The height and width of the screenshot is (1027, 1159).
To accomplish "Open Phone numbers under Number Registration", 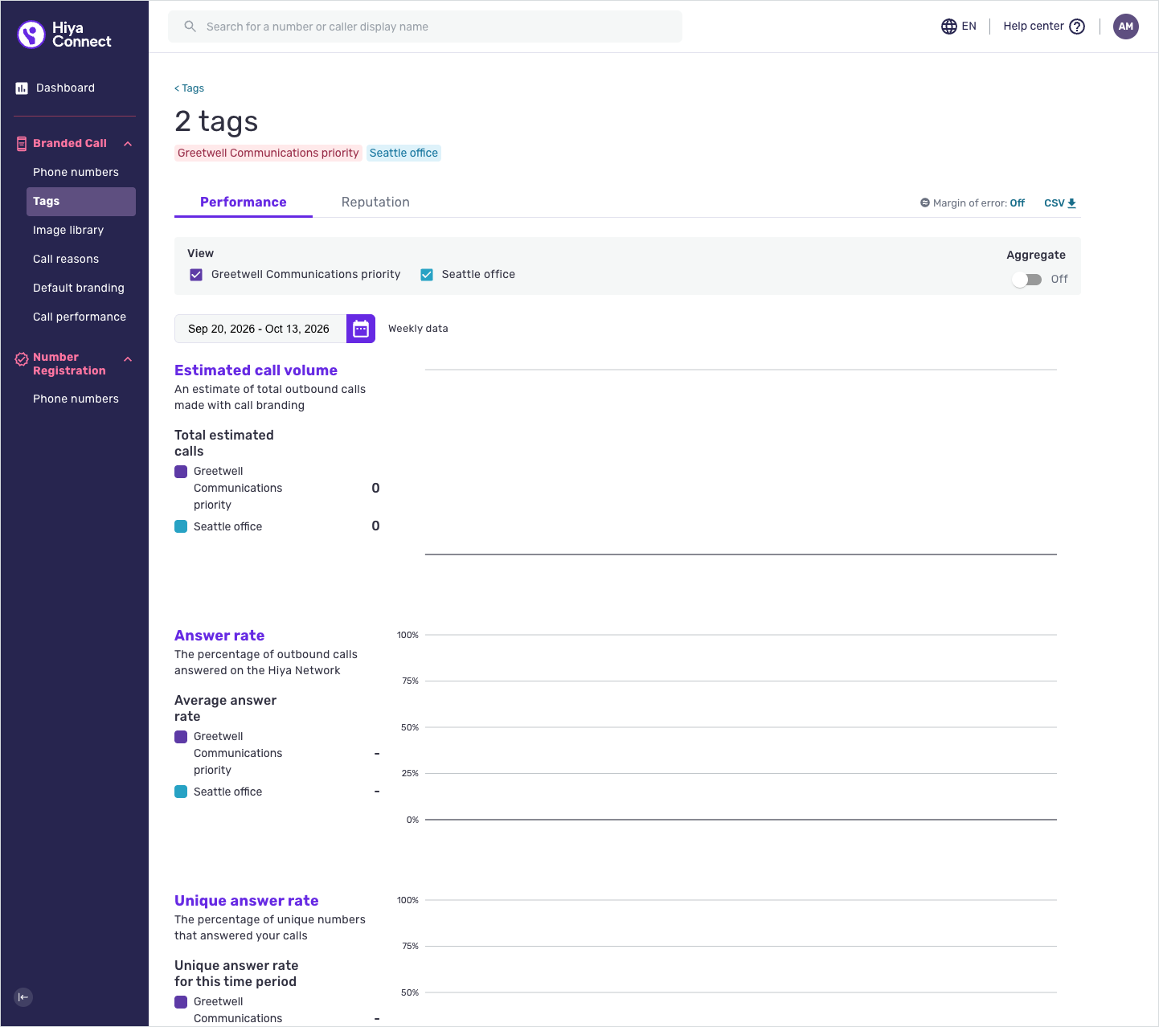I will click(76, 399).
